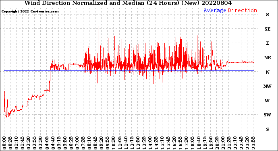Select the 02:20 time axis label

tap(29, 143)
